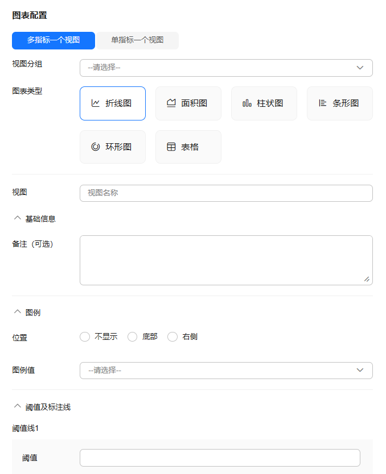The image size is (386, 474).
Task: Switch to 多指标一个视图 tab
Action: [x=54, y=40]
